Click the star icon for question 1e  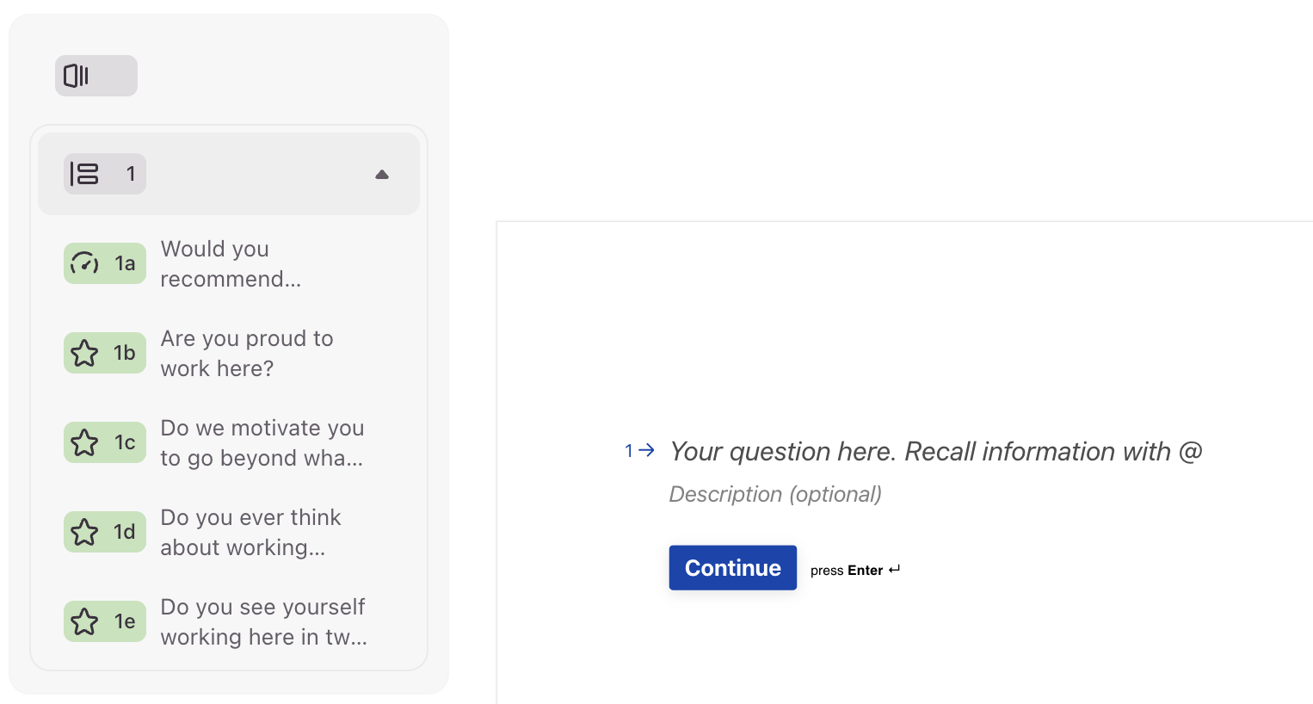[84, 621]
